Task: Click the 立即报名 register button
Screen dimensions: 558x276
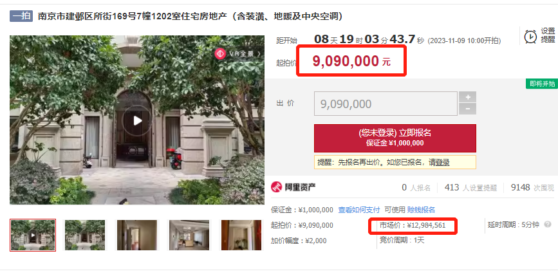Action: tap(395, 138)
